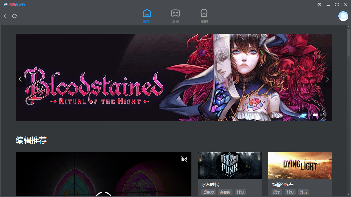
Task: Click the 冰汽时代 game title
Action: (210, 185)
